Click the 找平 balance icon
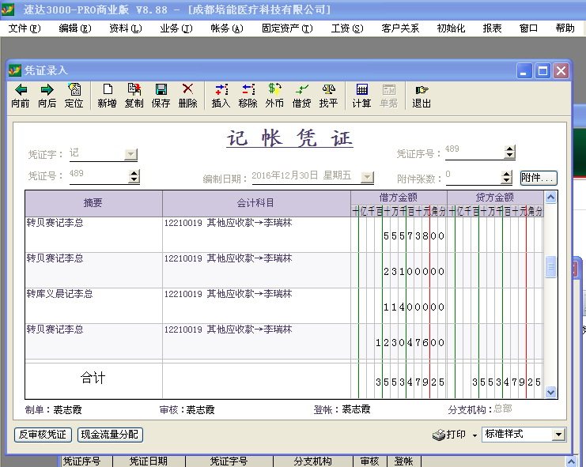Screen dimensions: 586x467 328,90
